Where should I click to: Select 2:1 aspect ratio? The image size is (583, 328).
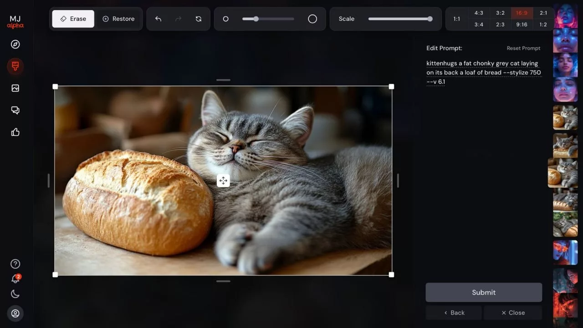click(x=543, y=13)
